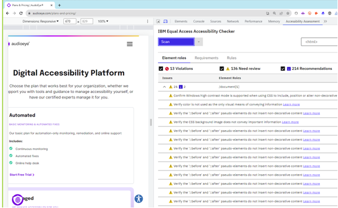Click the Continuous monitoring list item
Screen dimensions: 338x208
[32, 149]
